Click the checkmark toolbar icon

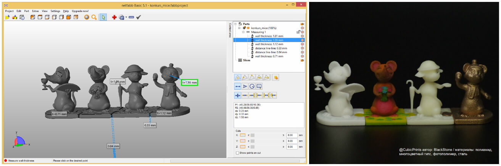coord(139,17)
